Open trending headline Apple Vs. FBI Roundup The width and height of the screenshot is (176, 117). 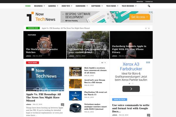point(66,28)
